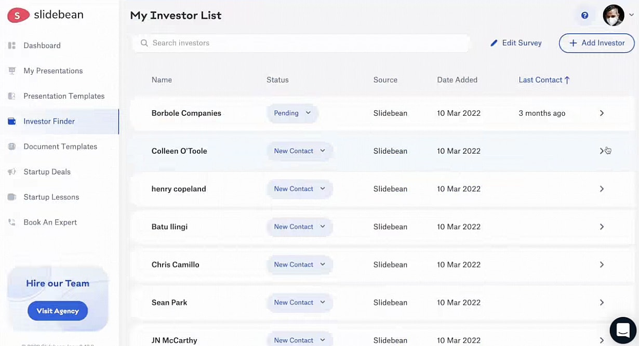Open the chat support bubble icon
639x346 pixels.
tap(623, 330)
